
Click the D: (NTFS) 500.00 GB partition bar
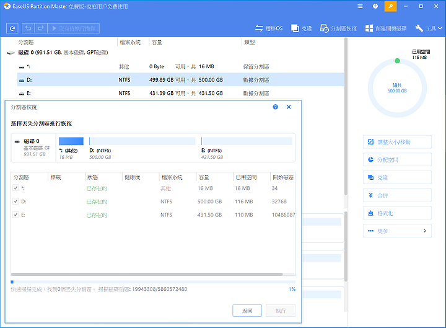coord(142,141)
